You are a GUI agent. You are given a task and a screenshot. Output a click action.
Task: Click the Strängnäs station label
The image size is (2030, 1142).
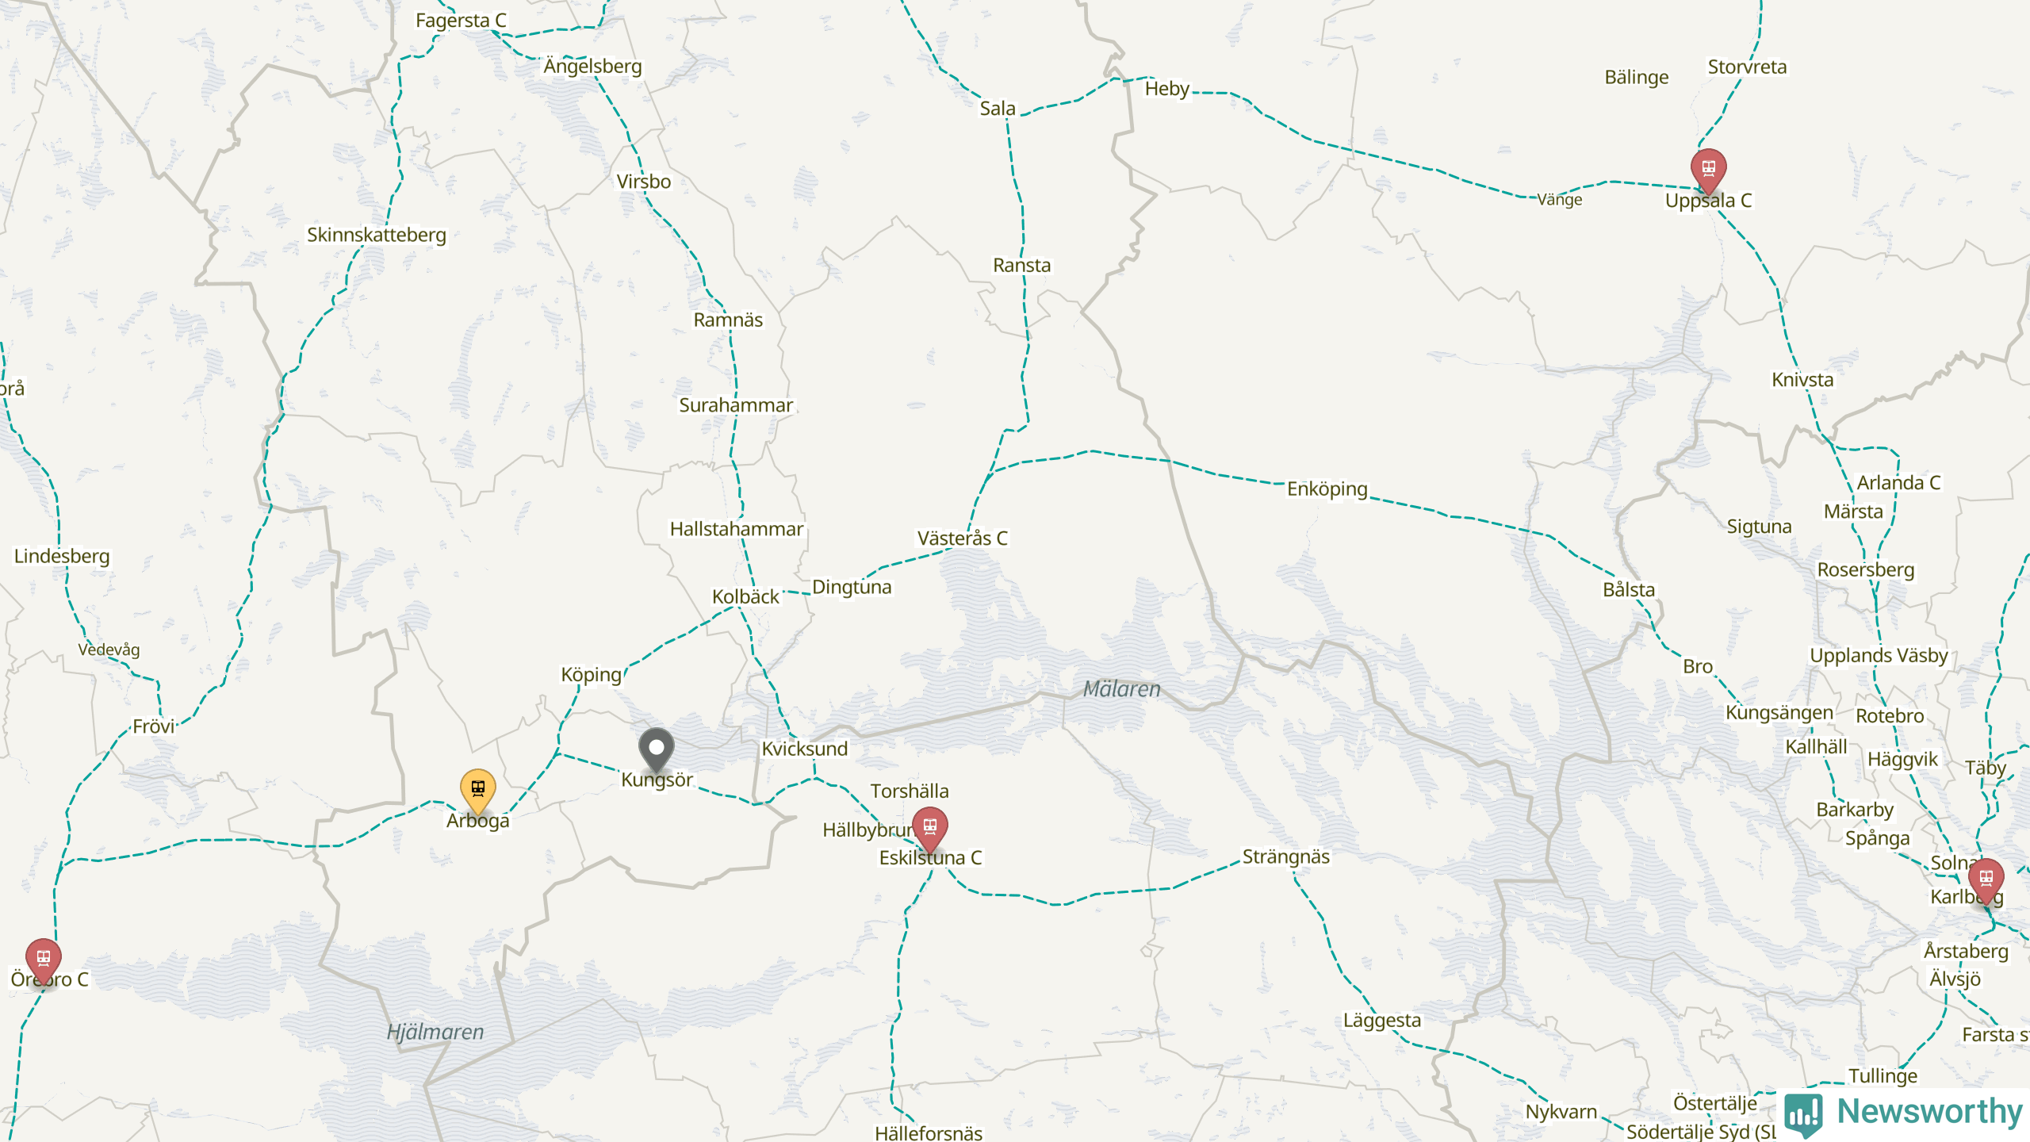point(1286,857)
